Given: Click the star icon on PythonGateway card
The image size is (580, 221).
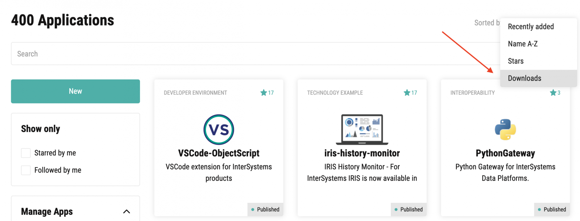Looking at the screenshot, I should [x=553, y=93].
